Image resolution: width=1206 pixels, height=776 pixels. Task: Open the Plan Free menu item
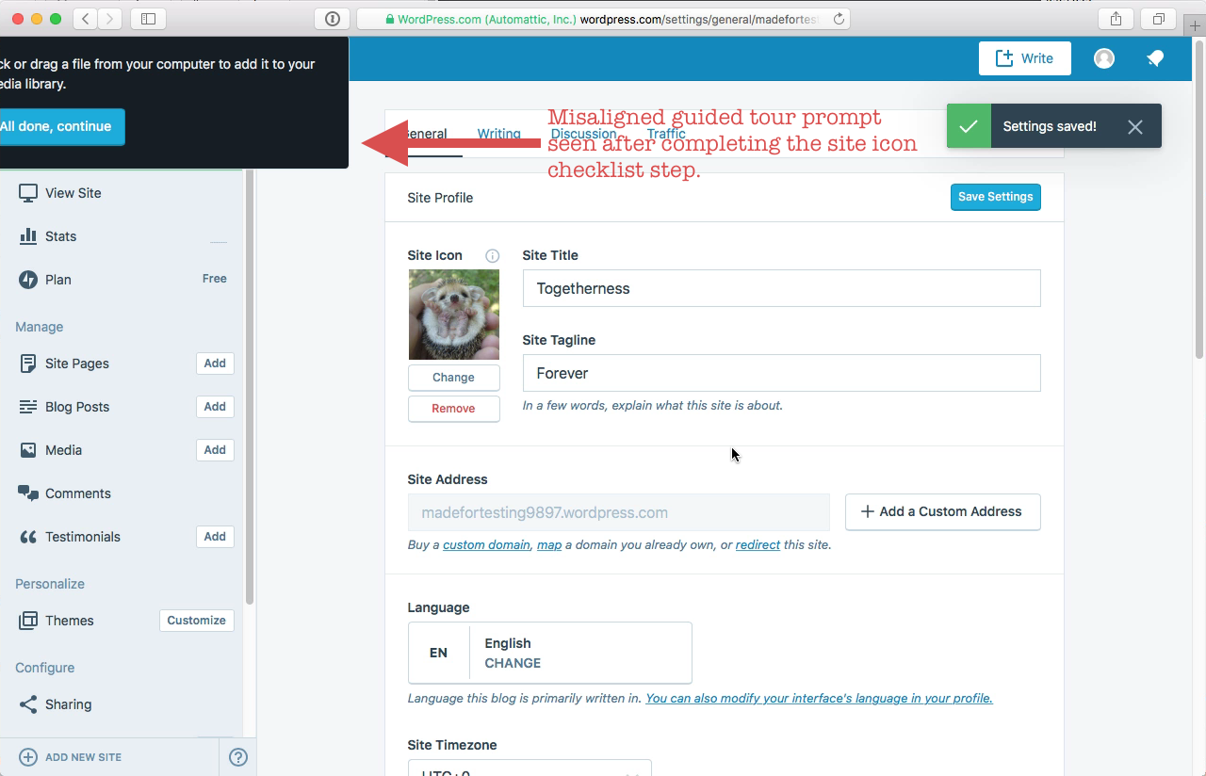[122, 280]
